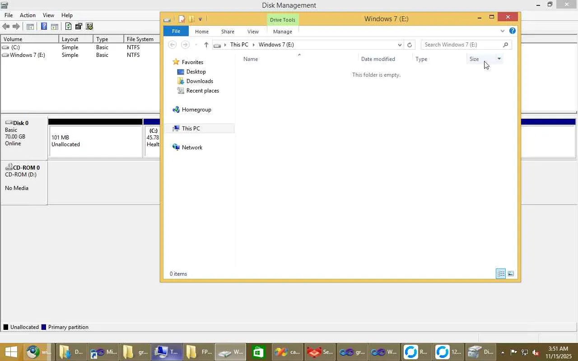Open the Recent locations dropdown arrow
Viewport: 578px width, 361px height.
point(196,45)
